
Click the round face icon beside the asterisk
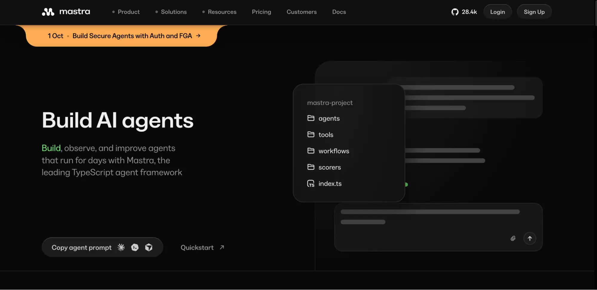pos(135,247)
